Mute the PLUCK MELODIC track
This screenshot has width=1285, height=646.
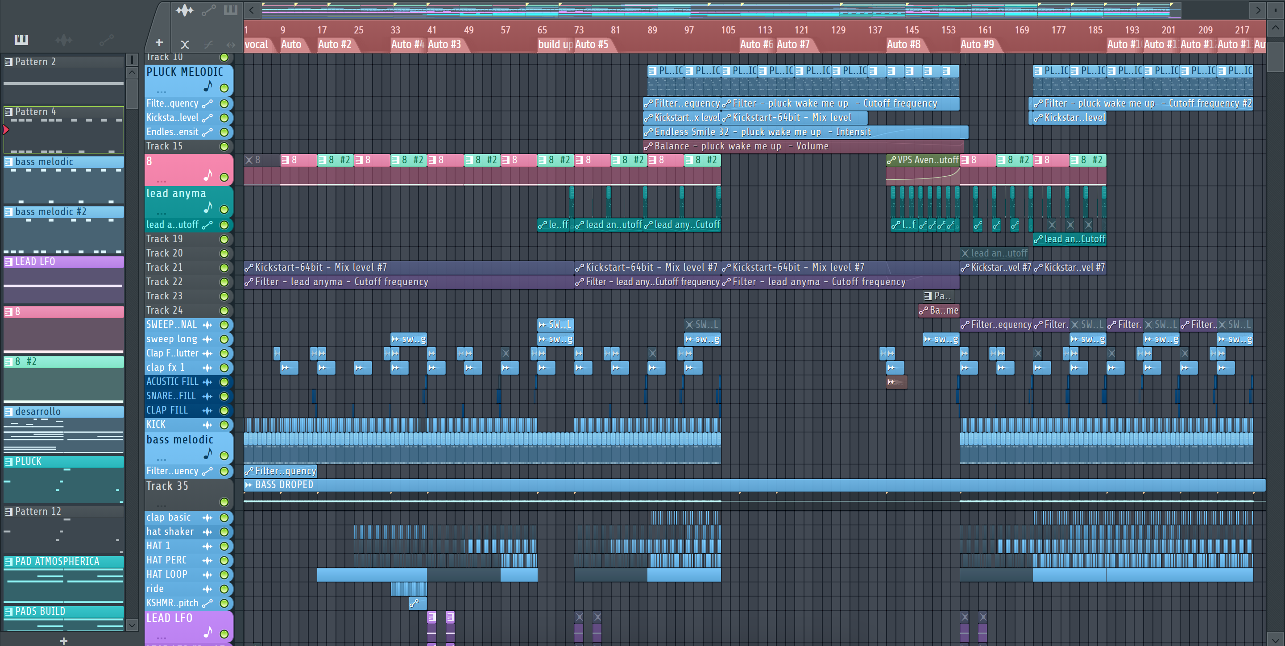click(x=224, y=88)
